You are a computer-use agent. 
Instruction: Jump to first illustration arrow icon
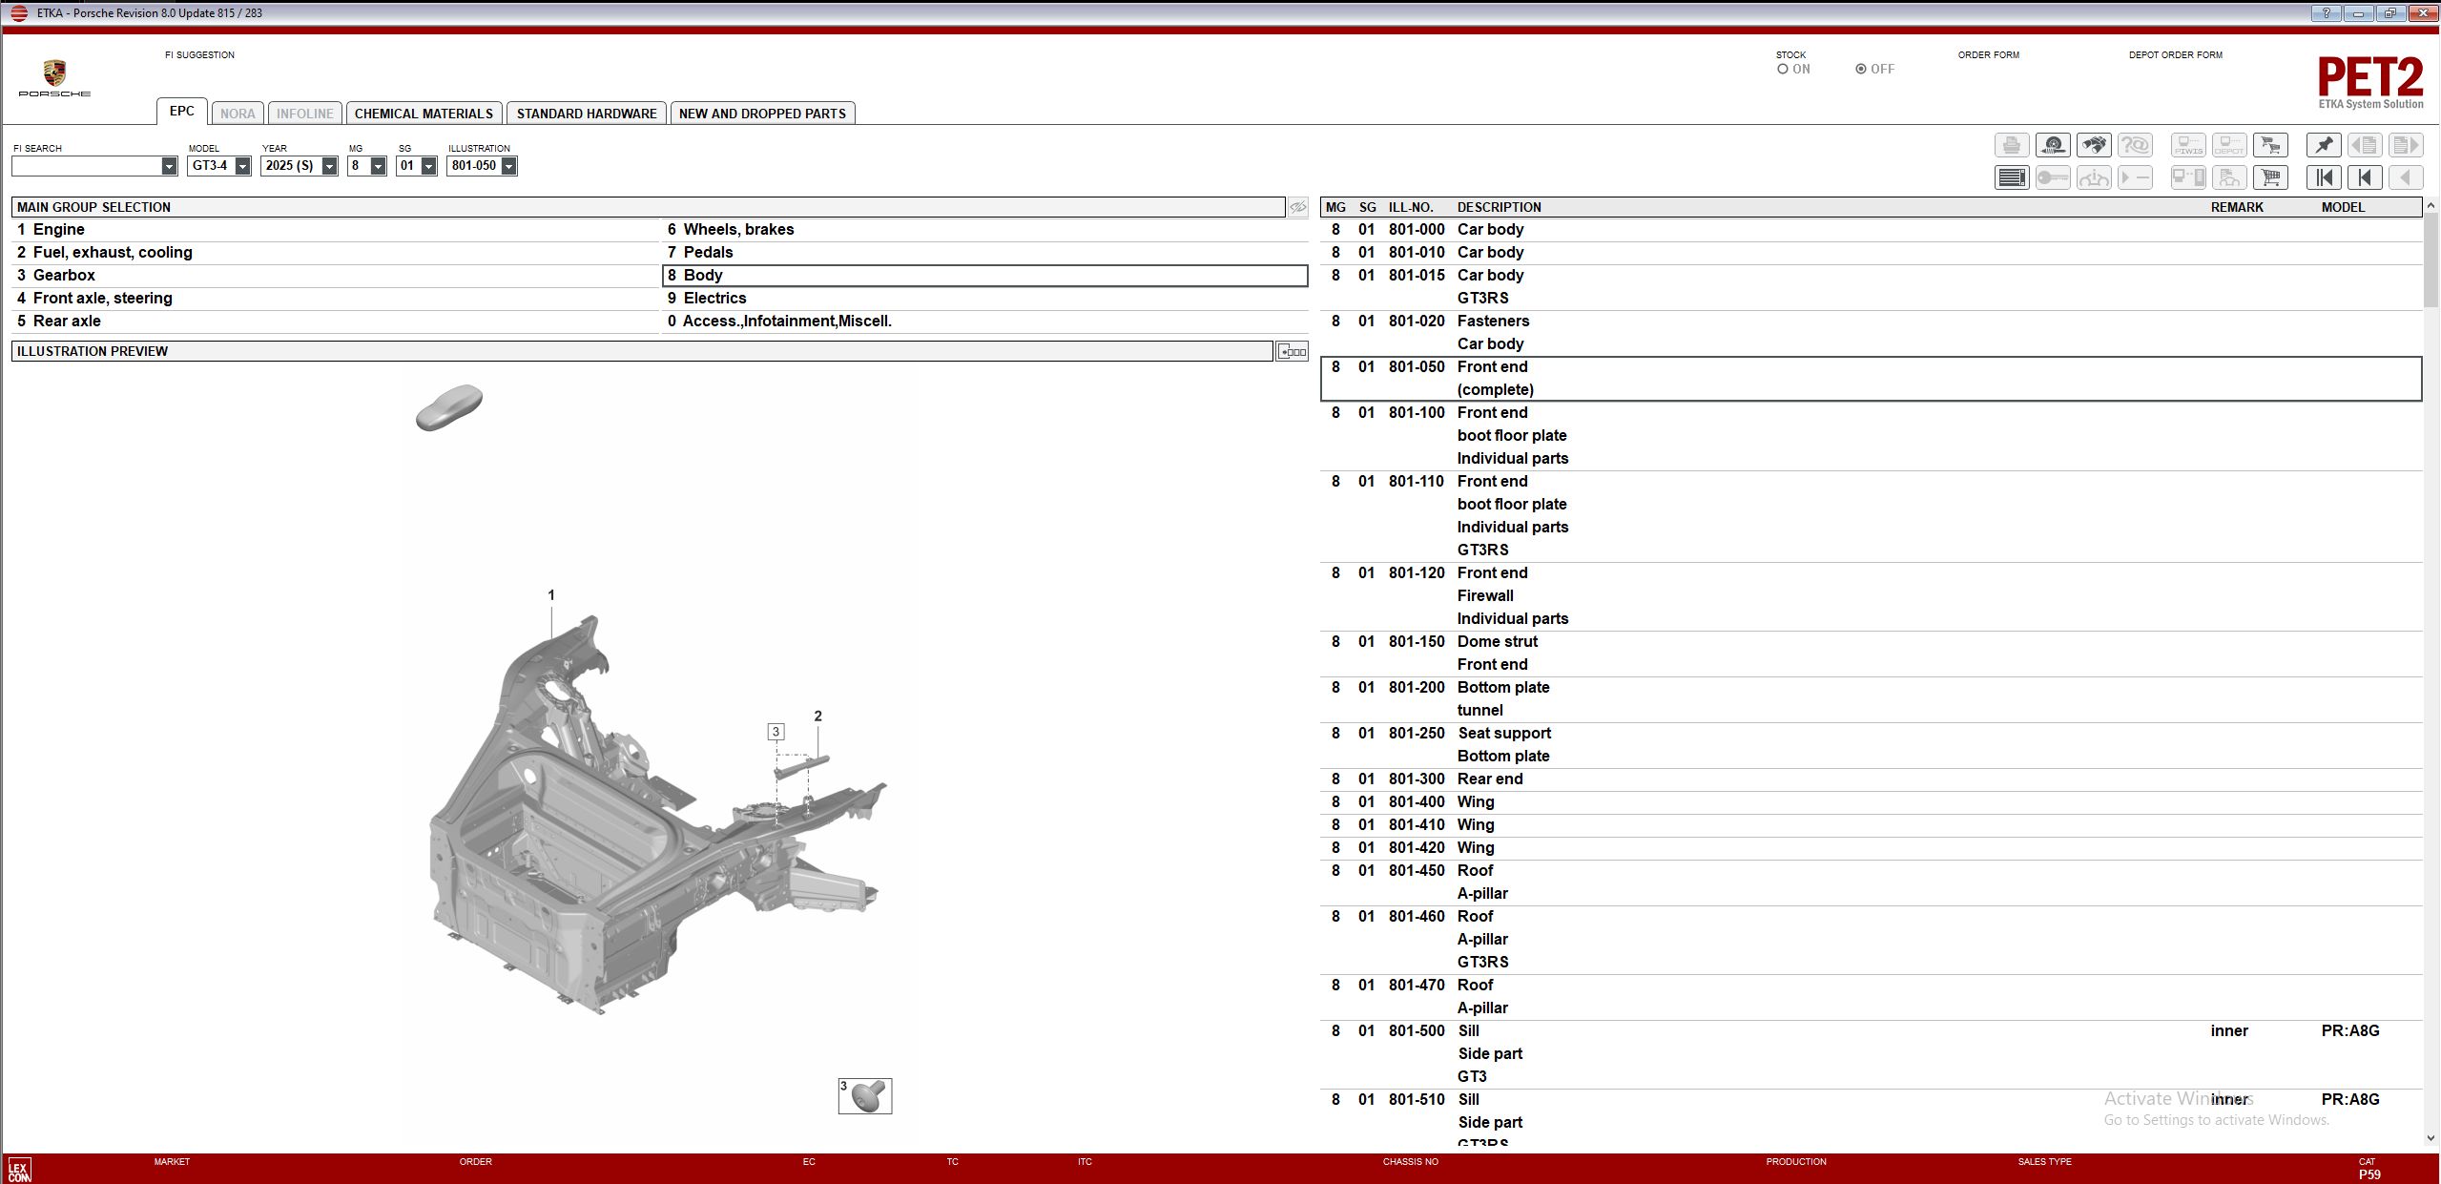pyautogui.click(x=2324, y=177)
